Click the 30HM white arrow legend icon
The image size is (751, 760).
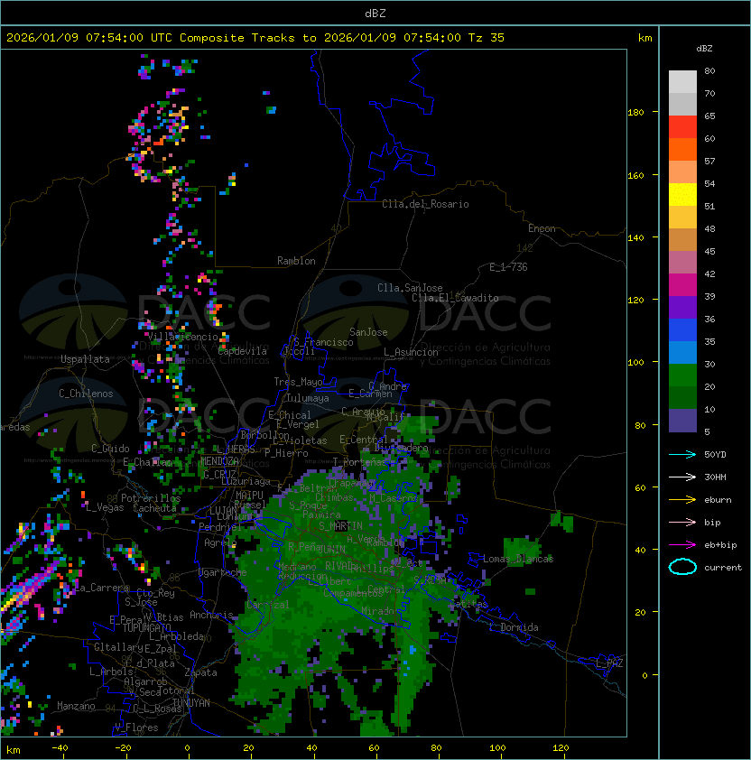(x=682, y=477)
